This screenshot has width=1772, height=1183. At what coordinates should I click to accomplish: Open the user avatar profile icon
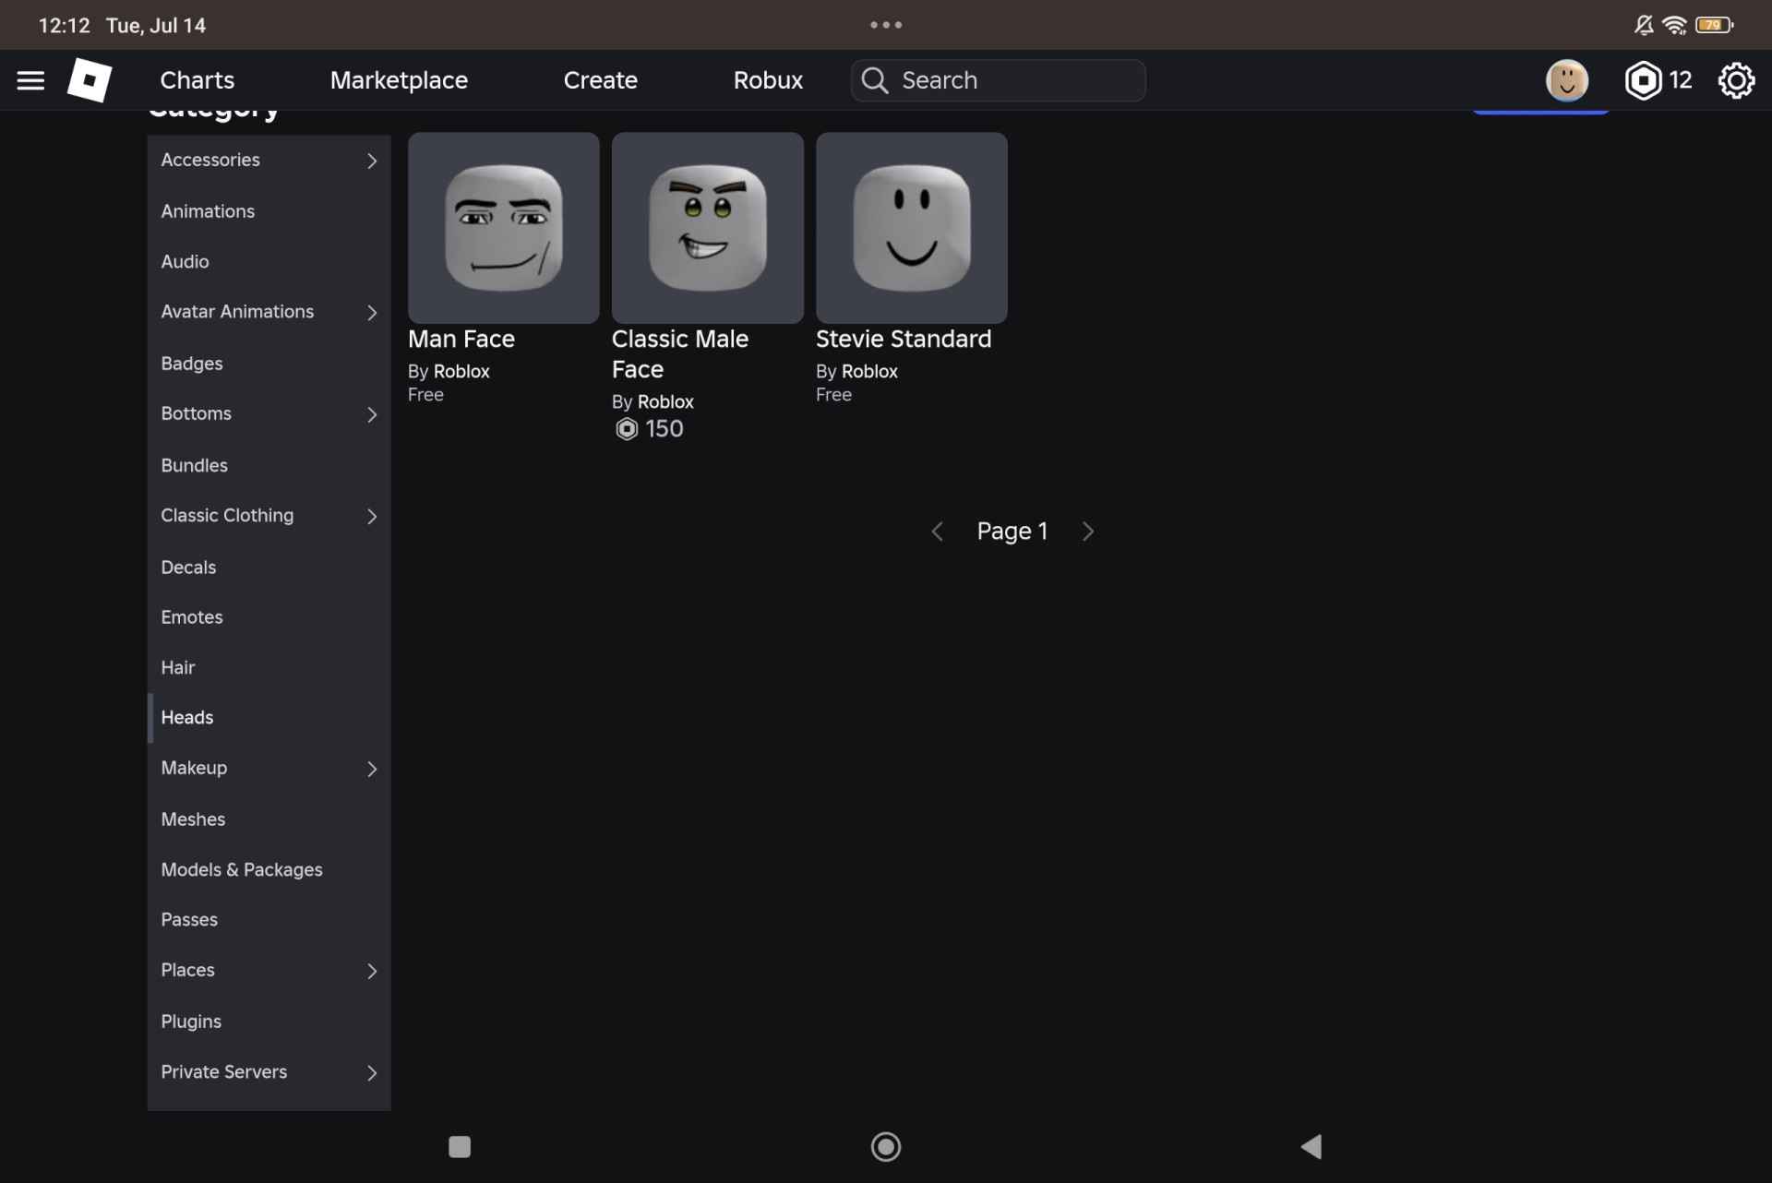1566,80
